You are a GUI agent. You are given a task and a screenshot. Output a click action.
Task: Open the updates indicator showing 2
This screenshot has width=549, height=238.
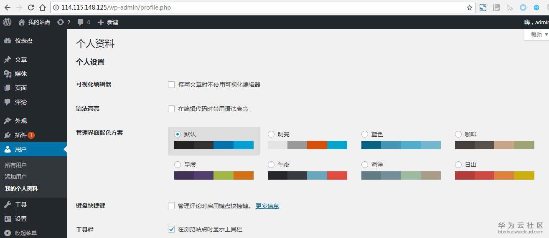(64, 22)
